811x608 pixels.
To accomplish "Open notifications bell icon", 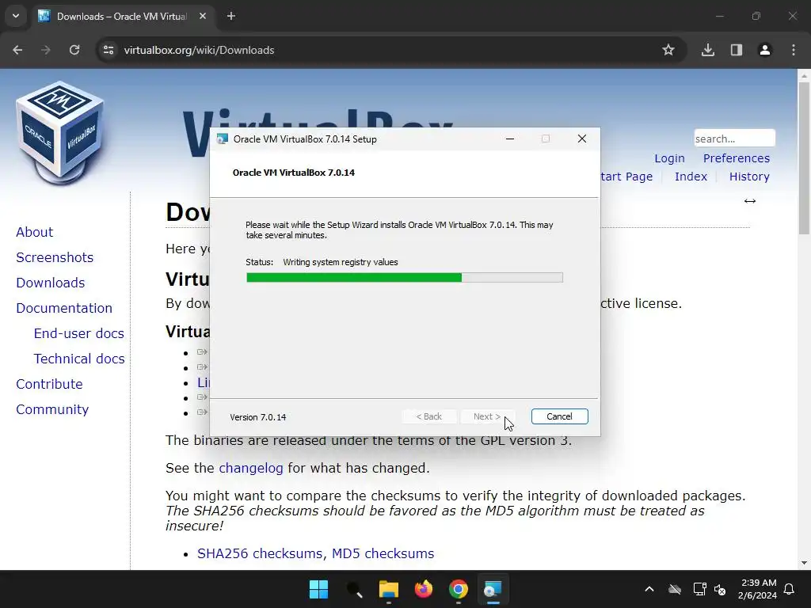I will 790,589.
